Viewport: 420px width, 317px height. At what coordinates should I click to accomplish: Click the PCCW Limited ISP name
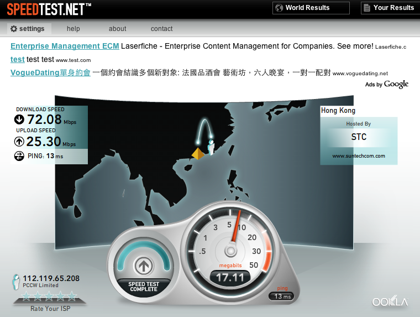pyautogui.click(x=40, y=285)
